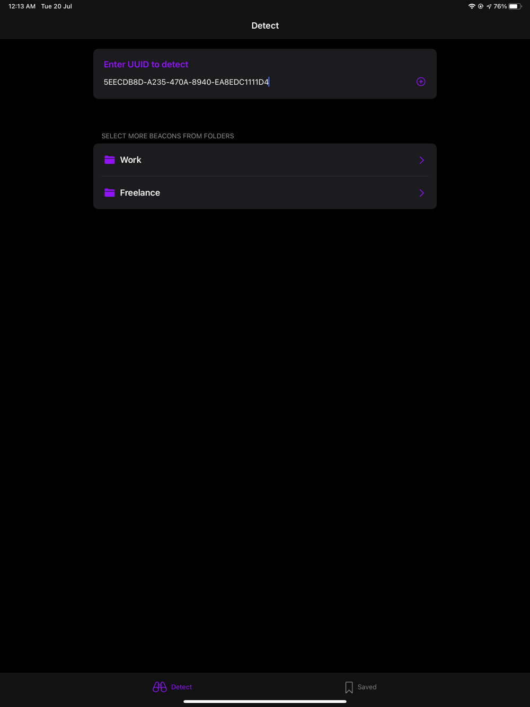The image size is (530, 707).
Task: Tap the Enter UUID to detect label
Action: point(146,64)
